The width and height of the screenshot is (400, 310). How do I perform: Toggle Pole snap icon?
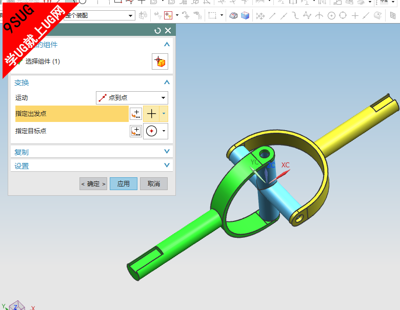click(x=307, y=15)
